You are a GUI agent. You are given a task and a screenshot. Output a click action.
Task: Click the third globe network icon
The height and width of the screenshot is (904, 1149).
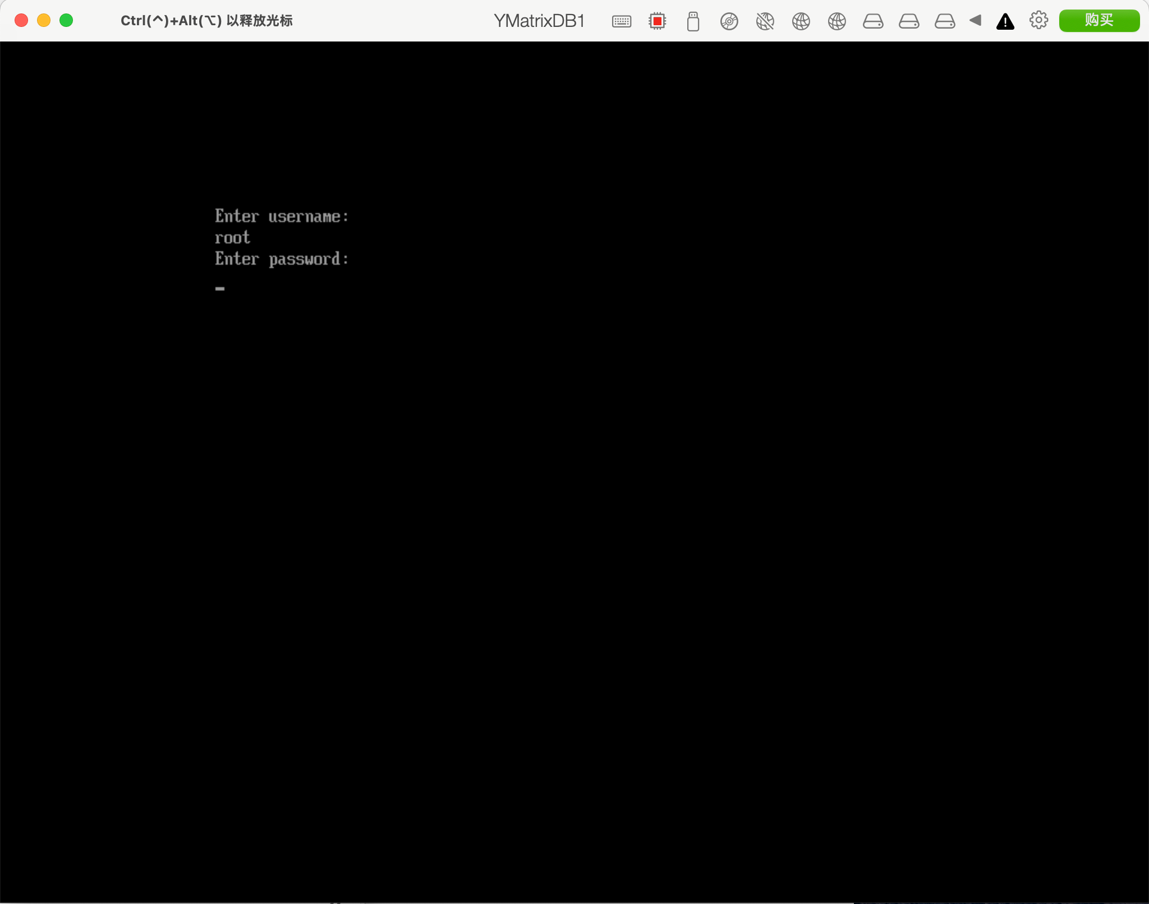(837, 21)
